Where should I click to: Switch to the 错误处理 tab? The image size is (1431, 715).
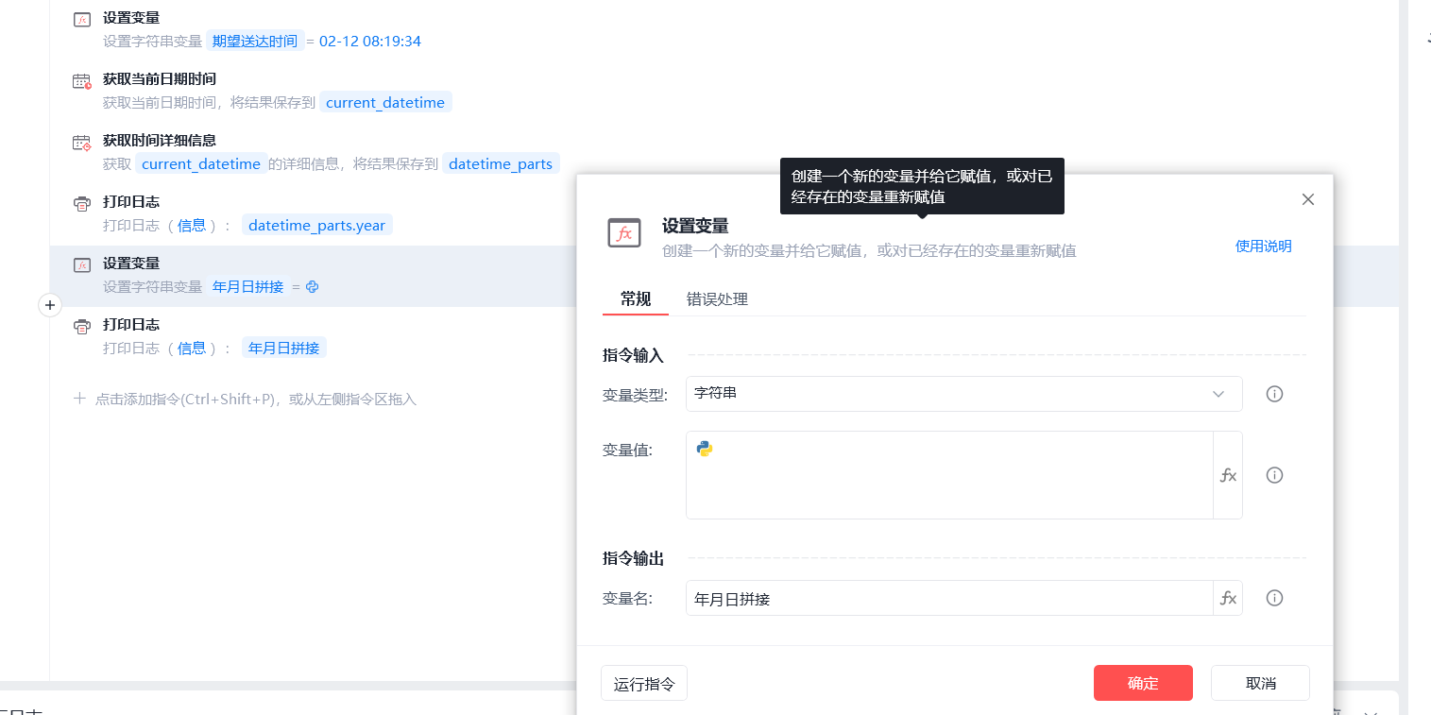717,299
